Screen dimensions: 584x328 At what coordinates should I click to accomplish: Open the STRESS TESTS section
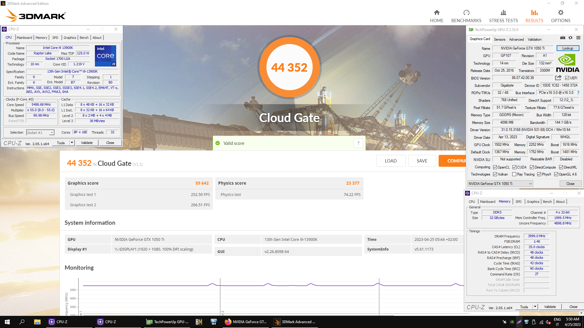[503, 16]
